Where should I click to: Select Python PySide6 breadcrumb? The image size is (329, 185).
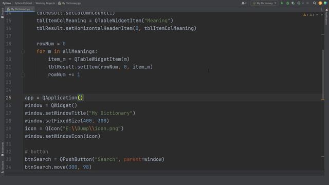[x=23, y=3]
